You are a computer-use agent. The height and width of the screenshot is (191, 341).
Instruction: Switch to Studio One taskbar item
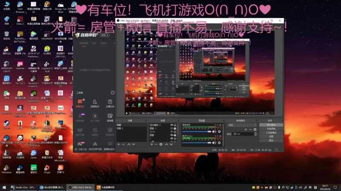[23, 187]
